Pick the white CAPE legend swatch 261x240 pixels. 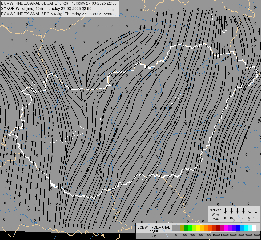tap(254, 228)
